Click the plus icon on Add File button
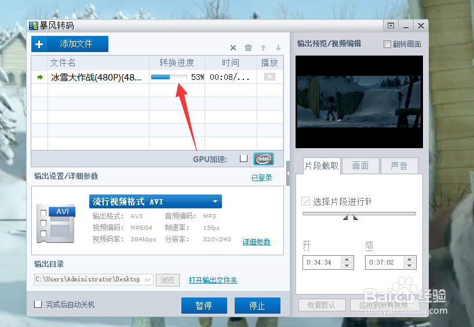 point(39,44)
